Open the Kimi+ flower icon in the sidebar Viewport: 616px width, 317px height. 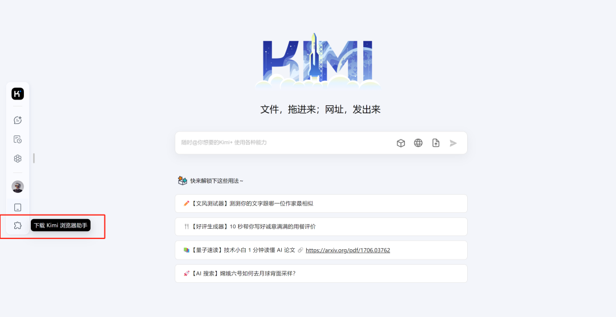point(18,159)
